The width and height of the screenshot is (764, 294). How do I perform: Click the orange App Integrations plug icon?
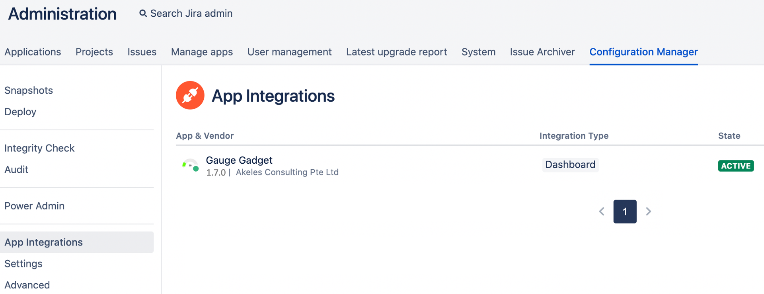(190, 95)
